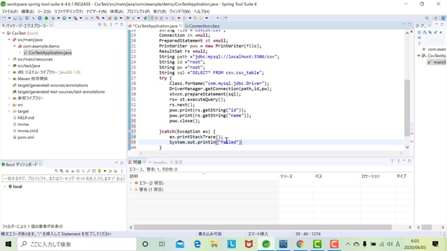Click the light bulb icon in Boot Dashboard
The width and height of the screenshot is (447, 251).
pos(99,171)
